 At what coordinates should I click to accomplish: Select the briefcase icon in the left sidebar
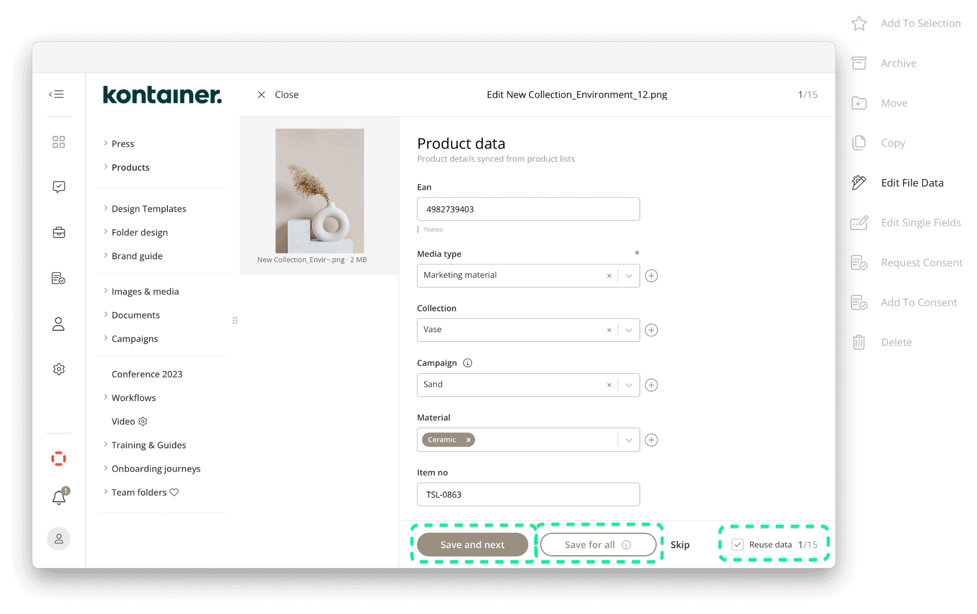pyautogui.click(x=58, y=232)
